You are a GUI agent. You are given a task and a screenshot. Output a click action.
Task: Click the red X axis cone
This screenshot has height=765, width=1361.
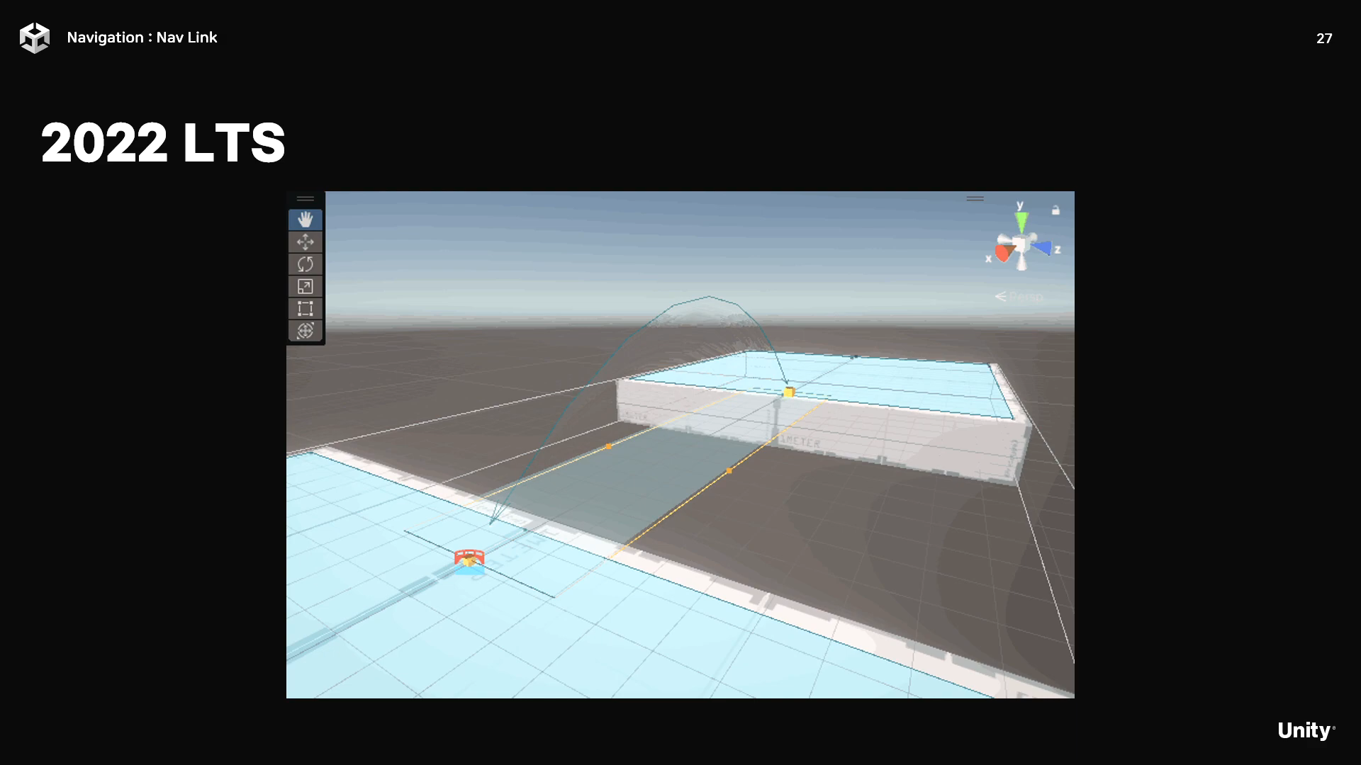pyautogui.click(x=1004, y=253)
